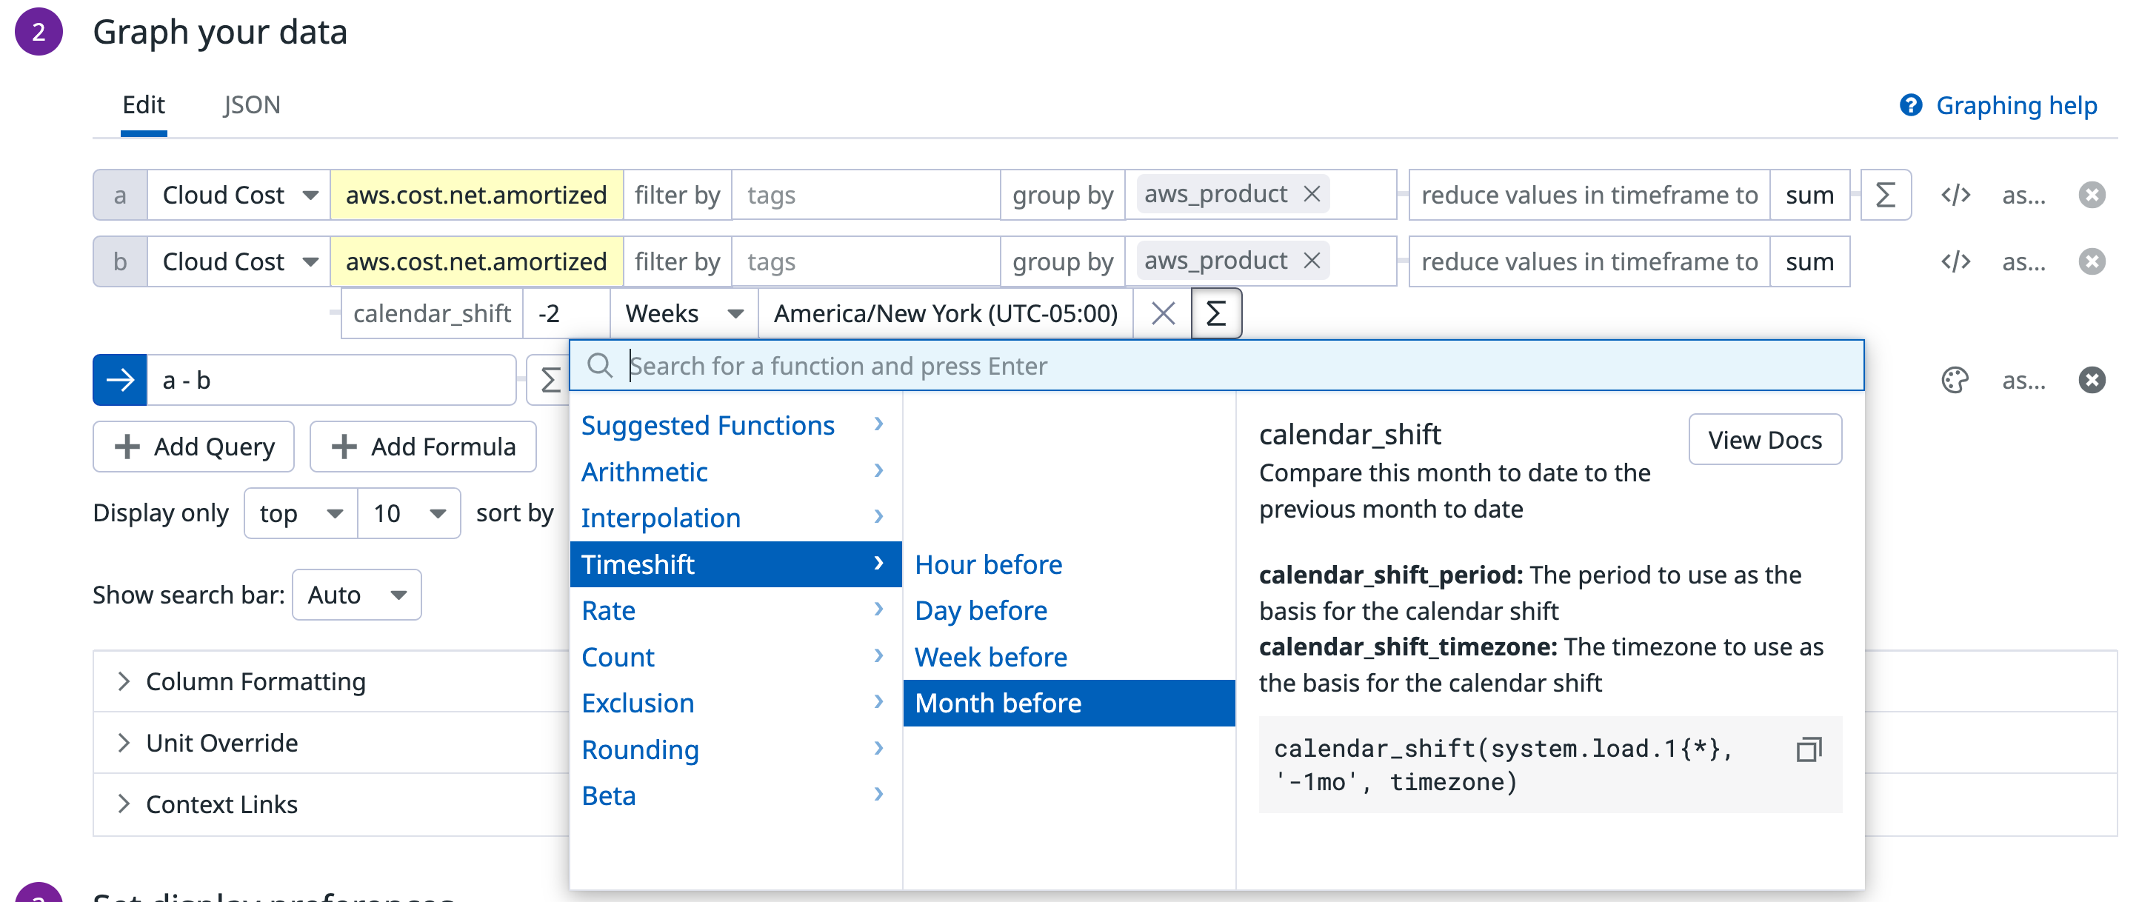Remove the calendar_shift function with X
2139x902 pixels.
[x=1163, y=314]
